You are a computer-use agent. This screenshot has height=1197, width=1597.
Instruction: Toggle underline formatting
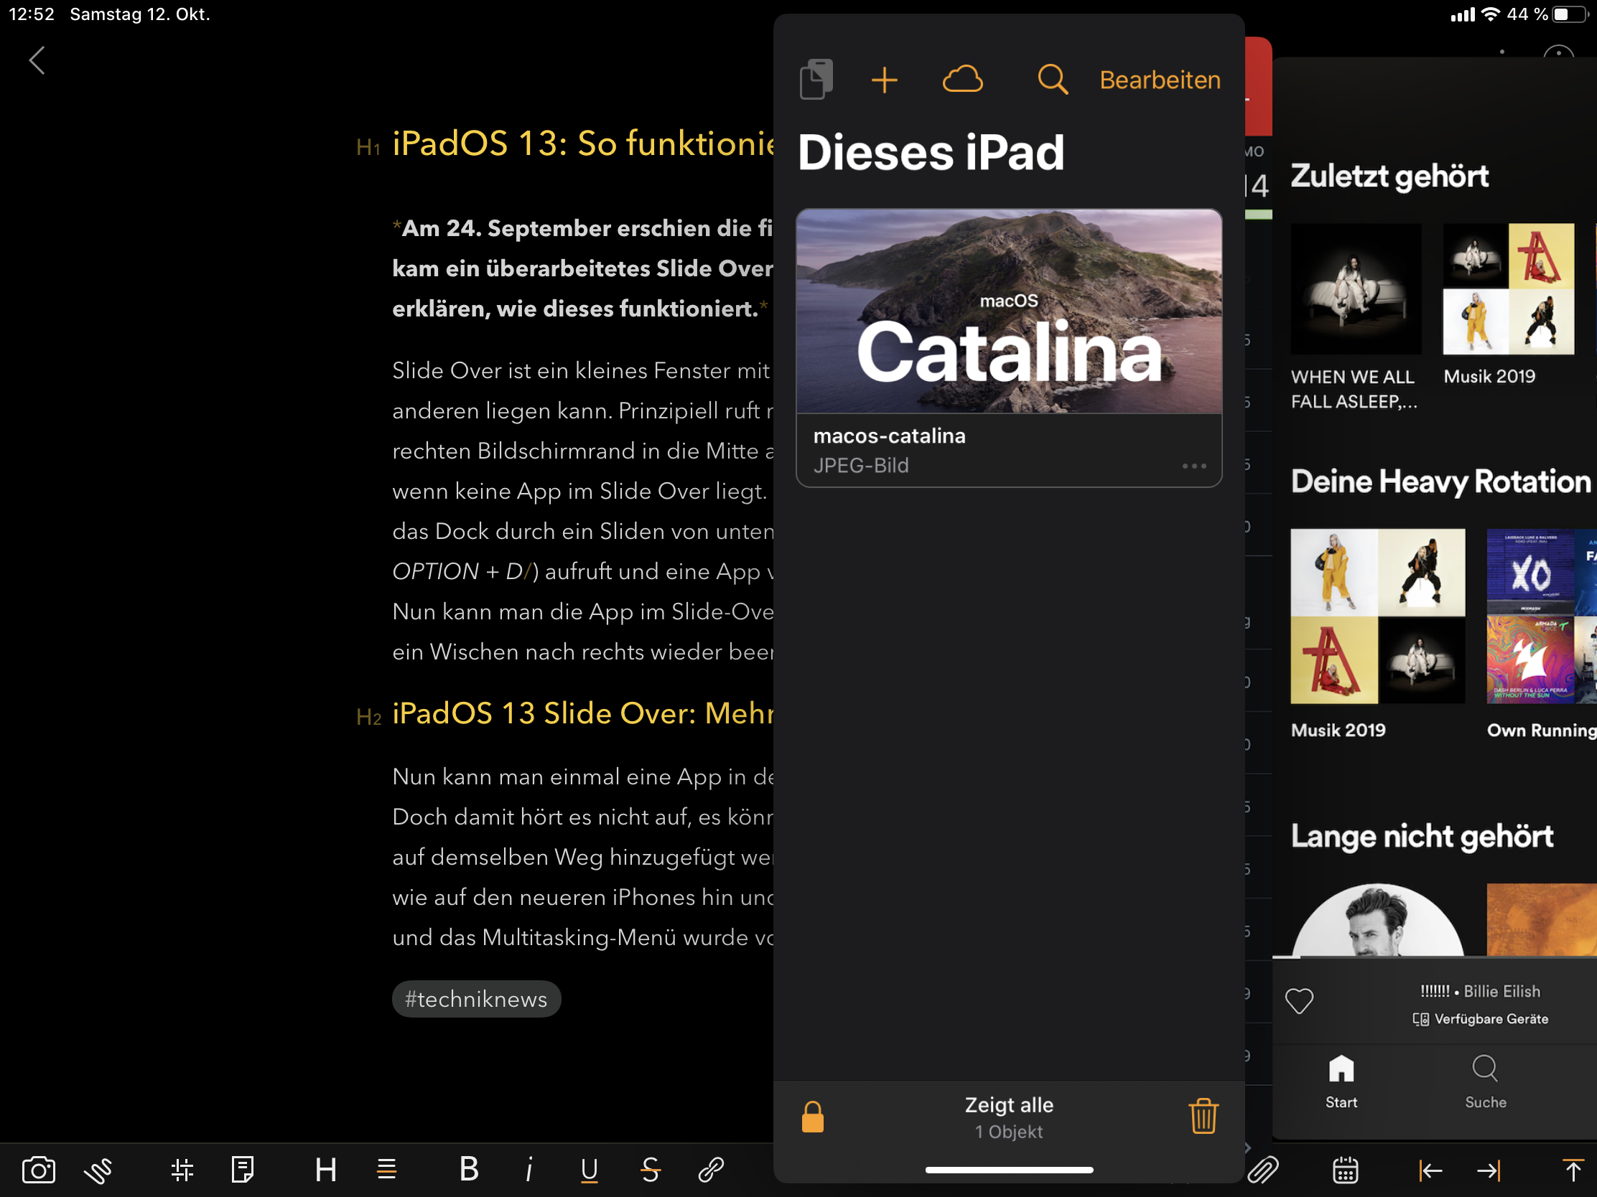coord(589,1170)
